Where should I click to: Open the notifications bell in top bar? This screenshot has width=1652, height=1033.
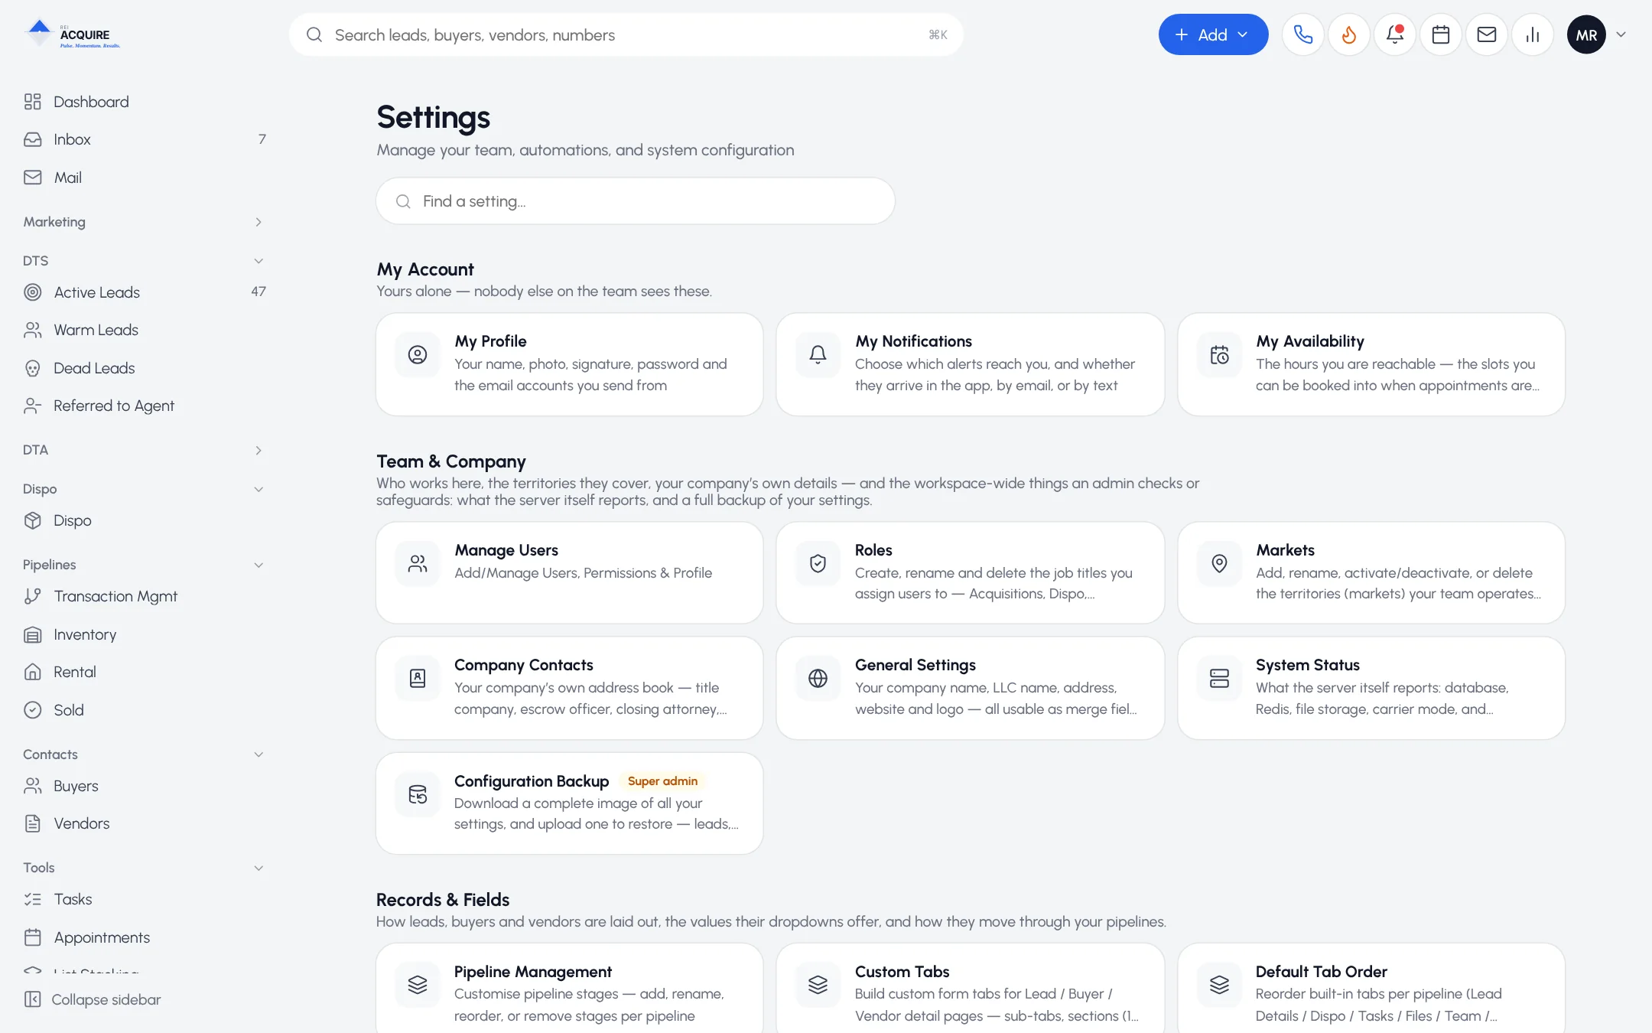point(1394,34)
